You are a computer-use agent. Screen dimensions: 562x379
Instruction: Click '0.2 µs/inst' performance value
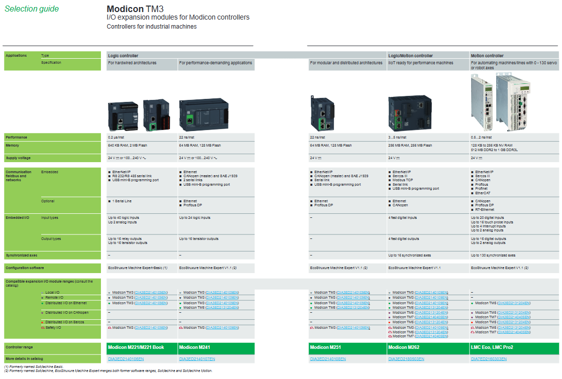tap(116, 138)
